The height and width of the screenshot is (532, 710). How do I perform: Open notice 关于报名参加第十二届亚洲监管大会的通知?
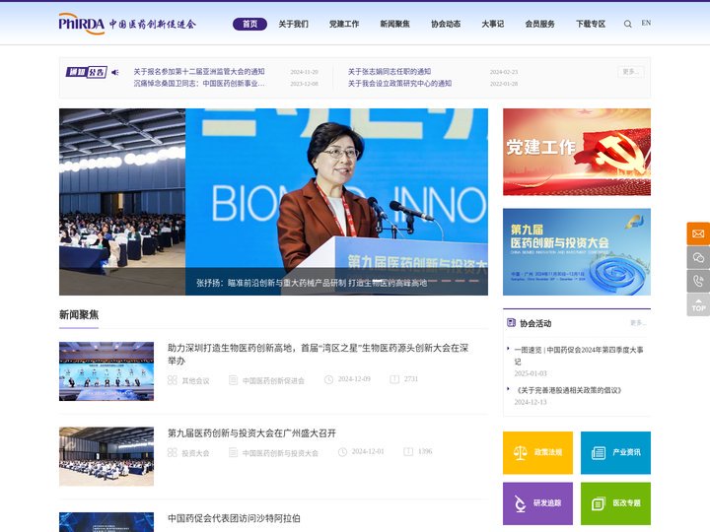coord(199,72)
